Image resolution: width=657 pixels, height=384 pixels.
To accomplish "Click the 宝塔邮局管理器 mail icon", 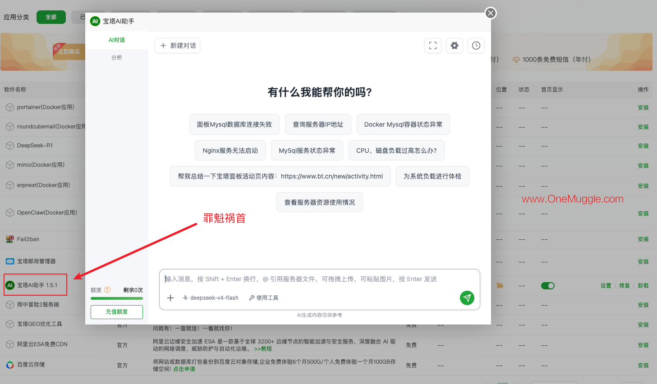I will (x=10, y=261).
